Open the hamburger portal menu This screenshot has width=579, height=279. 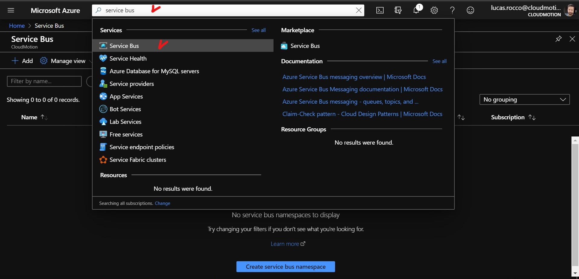[11, 10]
